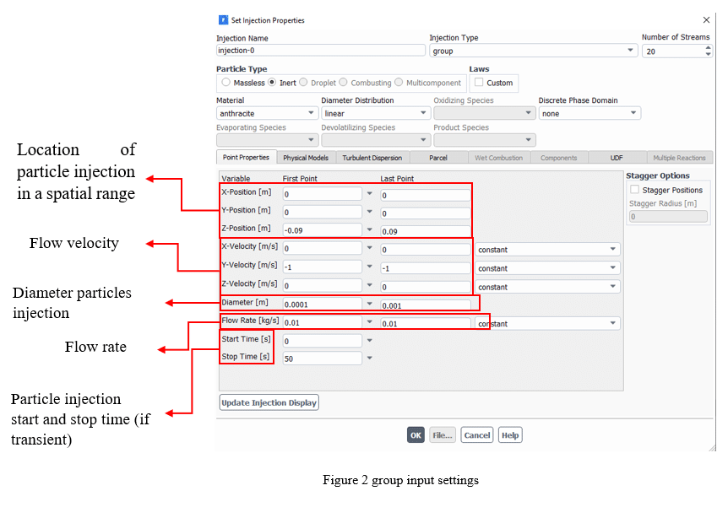This screenshot has height=507, width=728.
Task: Switch to the Physical Models tab
Action: click(306, 158)
